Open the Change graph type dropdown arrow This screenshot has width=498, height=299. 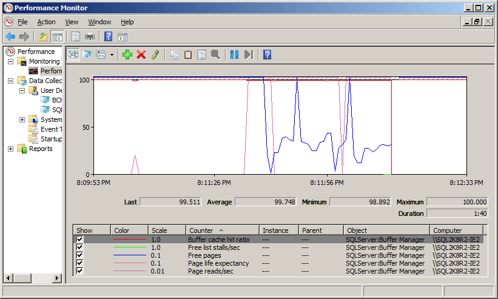[112, 55]
